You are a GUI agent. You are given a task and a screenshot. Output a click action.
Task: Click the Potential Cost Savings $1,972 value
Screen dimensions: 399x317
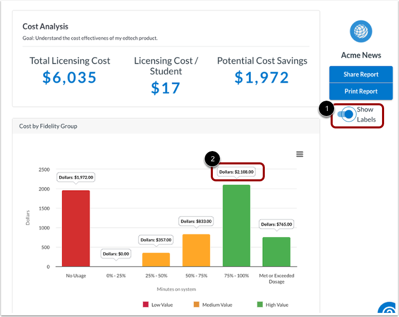[262, 78]
